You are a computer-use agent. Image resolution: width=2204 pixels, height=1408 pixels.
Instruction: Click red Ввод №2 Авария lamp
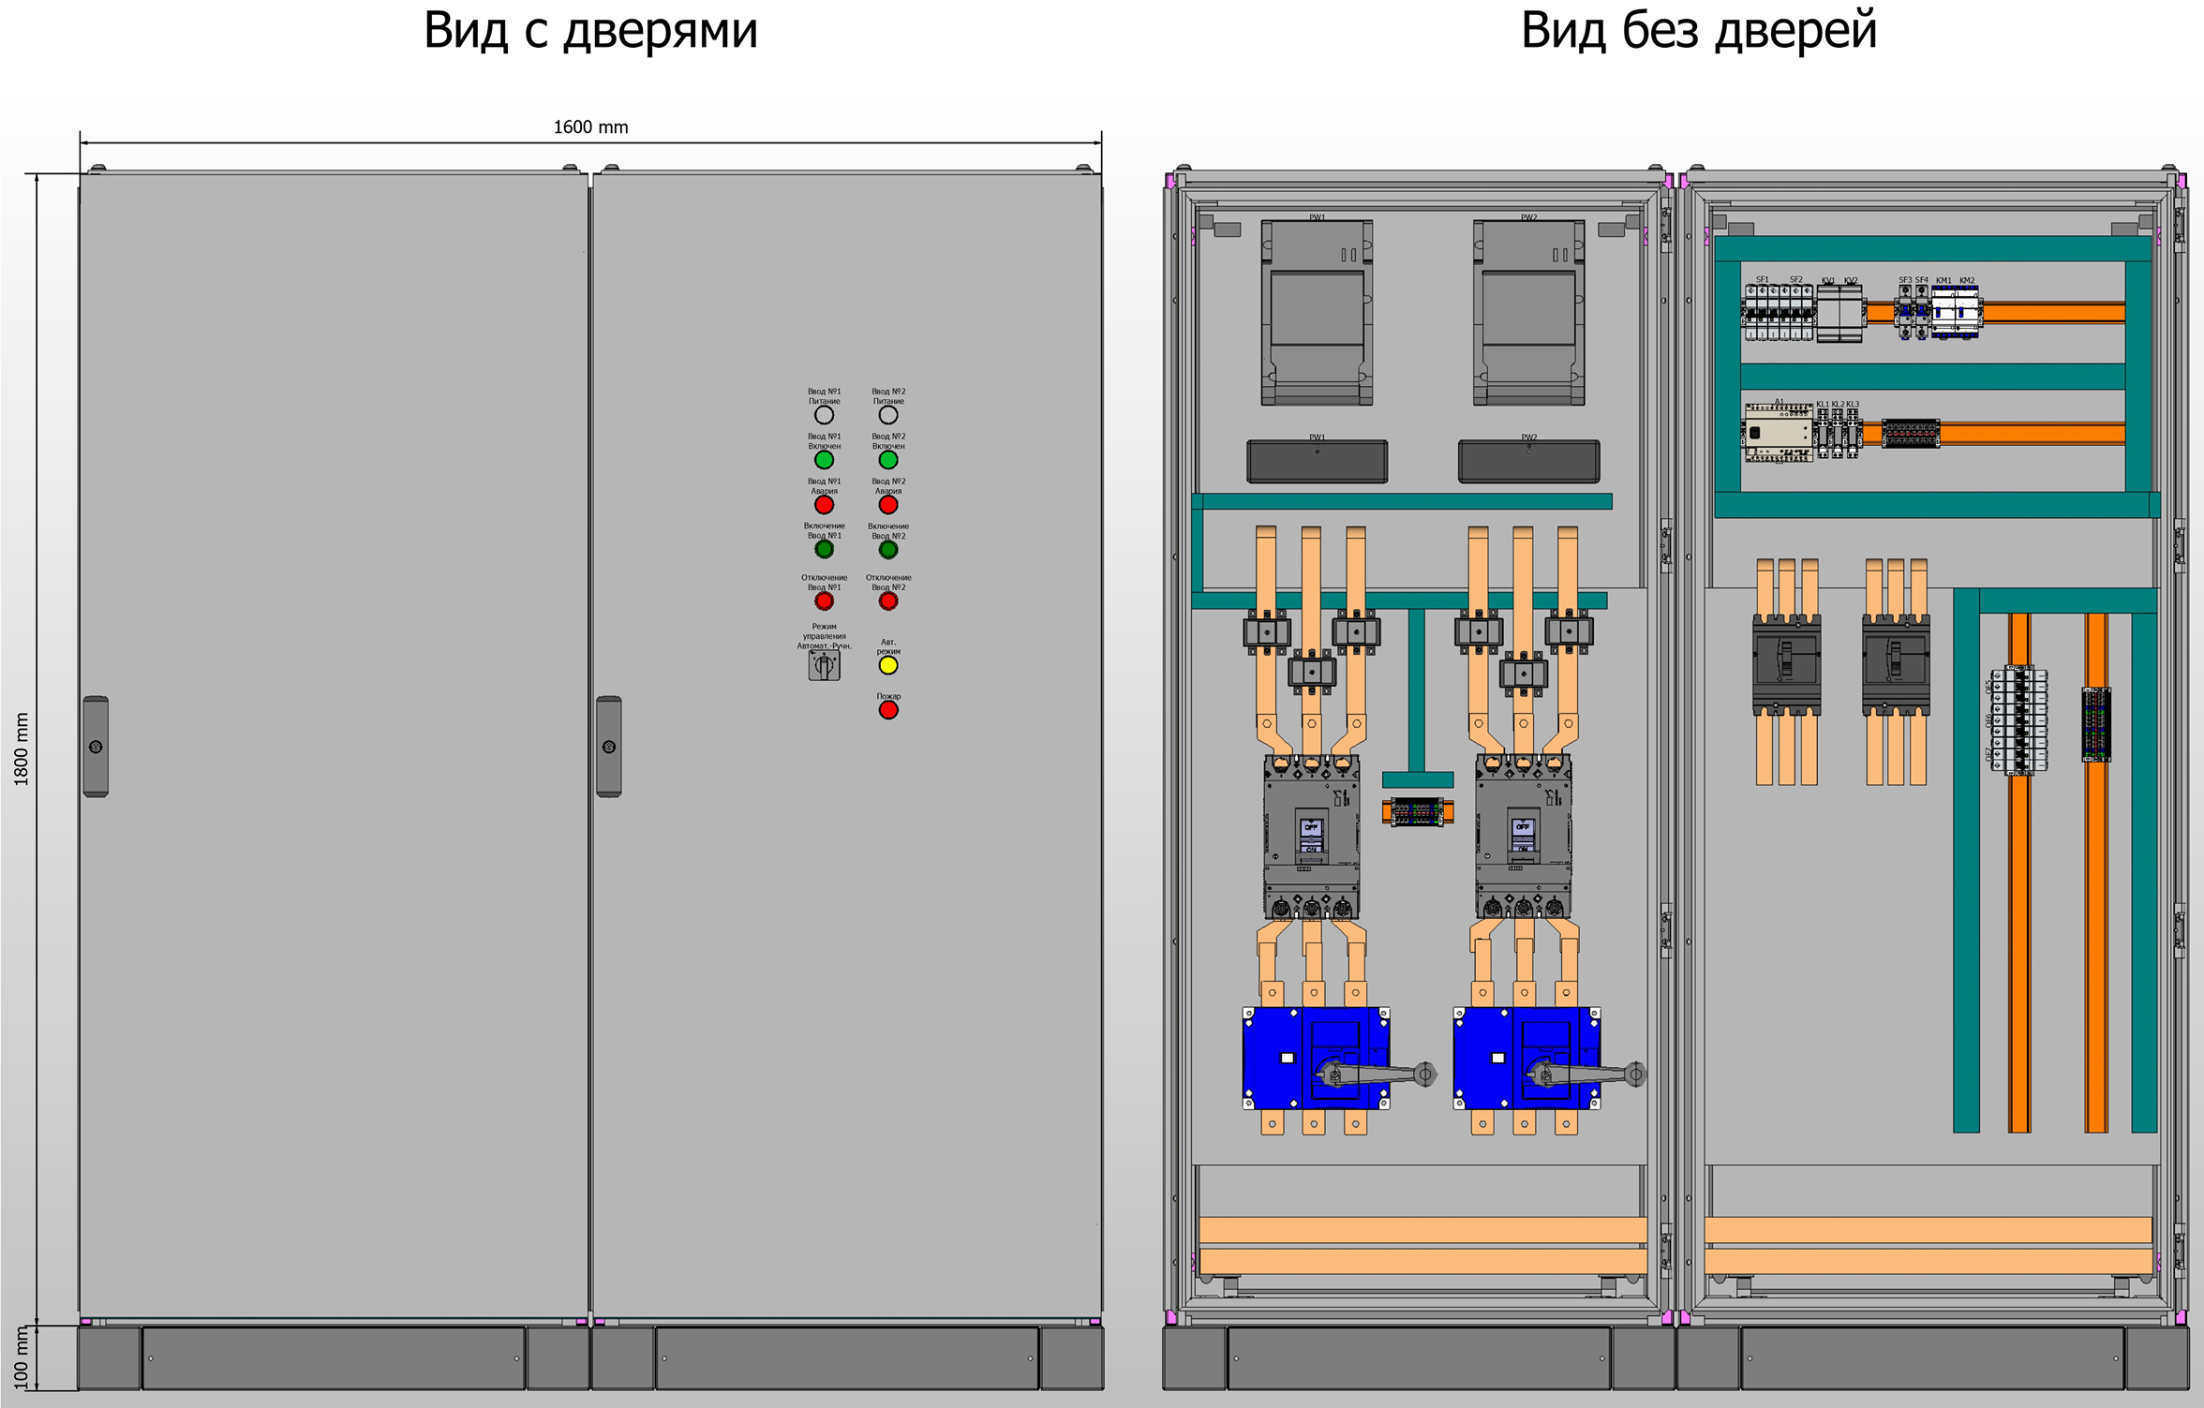click(888, 505)
